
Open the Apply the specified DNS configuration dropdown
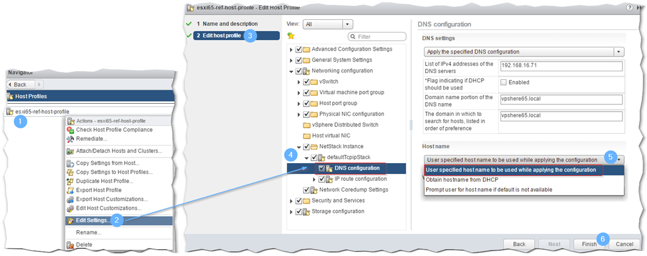(524, 52)
